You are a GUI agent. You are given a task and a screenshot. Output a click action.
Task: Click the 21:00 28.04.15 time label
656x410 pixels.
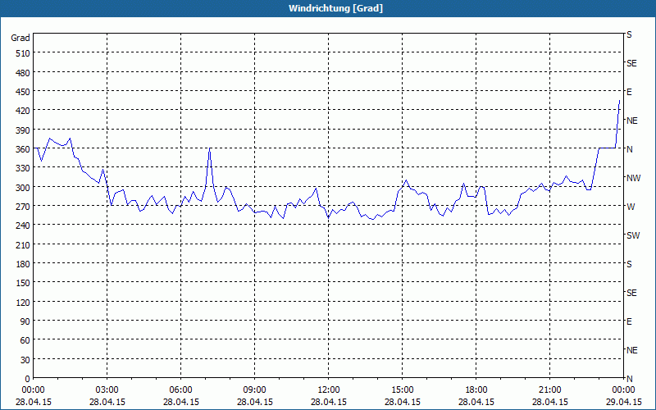point(549,396)
